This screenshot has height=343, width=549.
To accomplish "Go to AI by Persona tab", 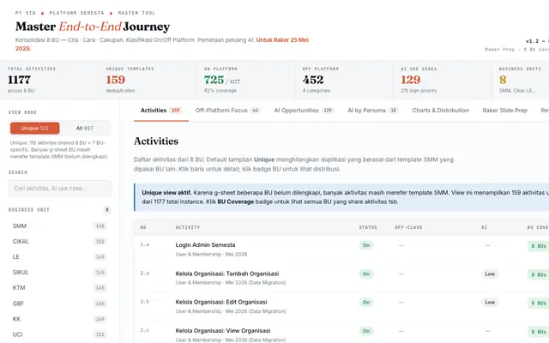I will tap(373, 111).
